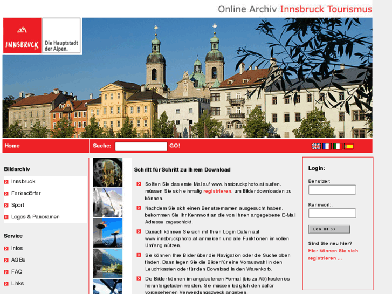The width and height of the screenshot is (392, 294).
Task: Open the partially visible blue bottom thumbnail
Action: click(x=108, y=286)
